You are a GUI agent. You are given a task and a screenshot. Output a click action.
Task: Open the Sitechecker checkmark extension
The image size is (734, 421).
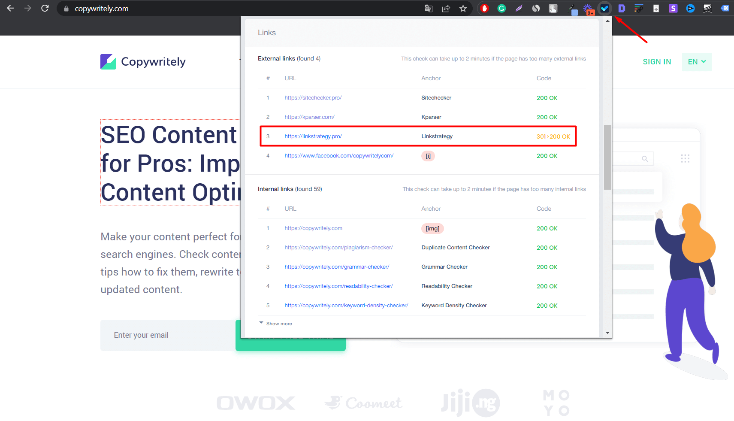pyautogui.click(x=604, y=8)
